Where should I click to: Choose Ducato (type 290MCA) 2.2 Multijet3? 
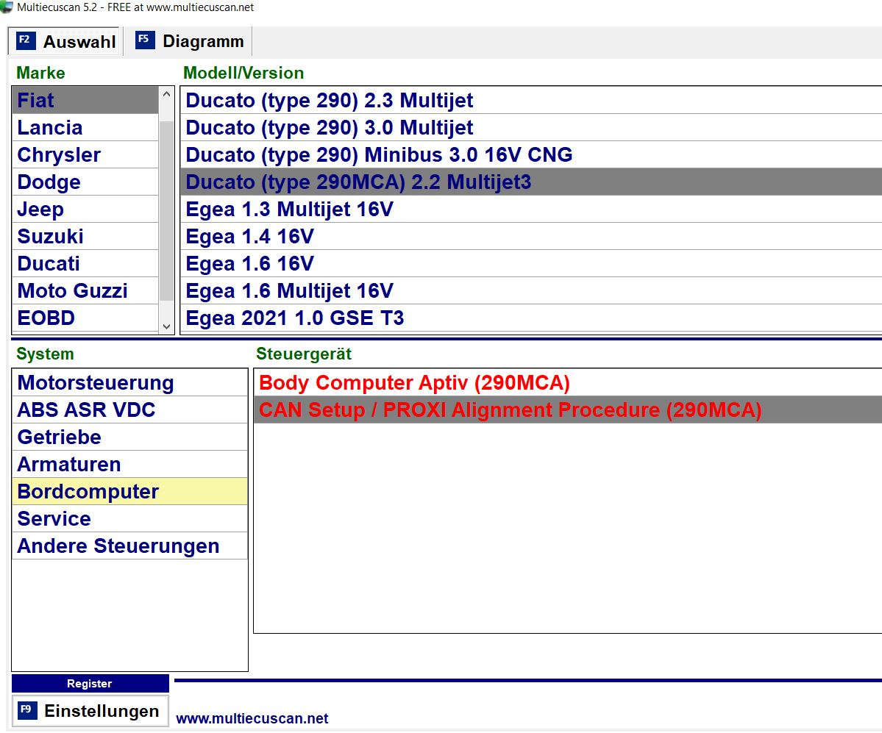point(531,182)
